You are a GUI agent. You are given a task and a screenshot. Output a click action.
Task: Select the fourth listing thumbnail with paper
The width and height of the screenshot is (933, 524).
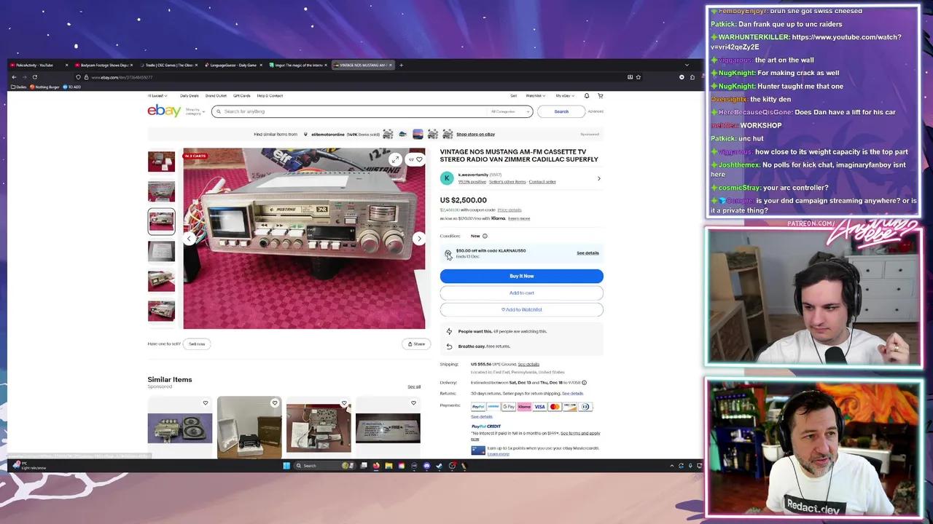[x=161, y=251]
